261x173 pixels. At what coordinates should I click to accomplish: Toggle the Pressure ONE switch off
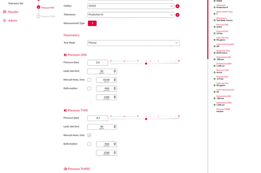(65, 55)
